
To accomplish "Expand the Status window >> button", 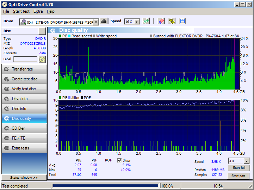I will coord(24,178).
